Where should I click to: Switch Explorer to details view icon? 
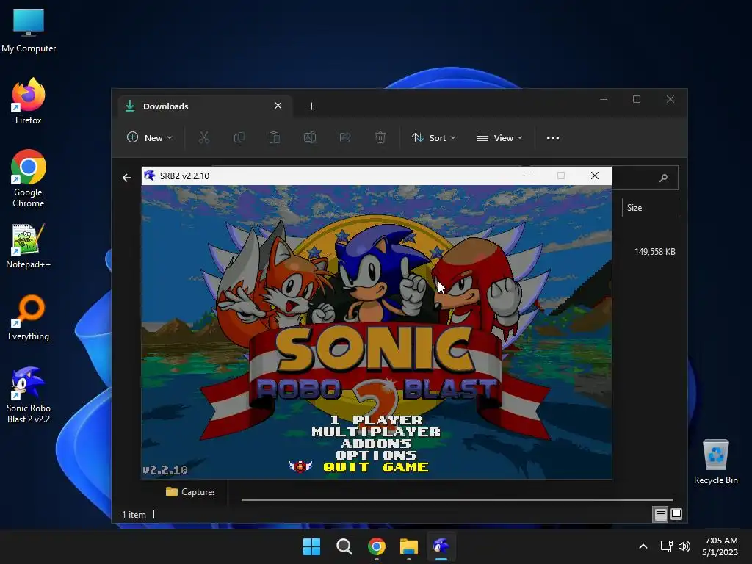pos(660,515)
